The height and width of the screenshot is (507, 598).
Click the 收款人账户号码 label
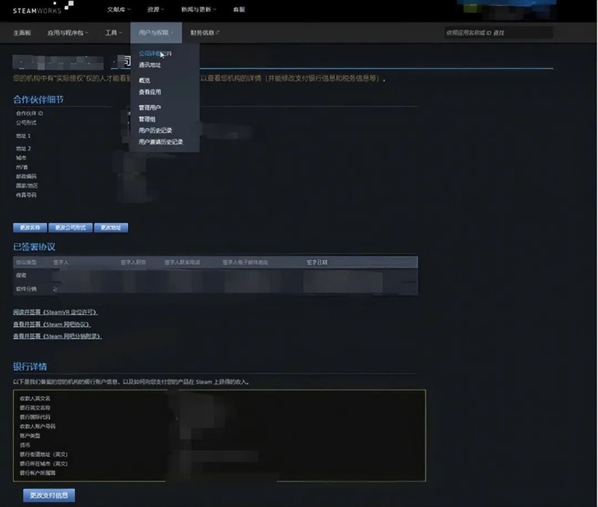(x=38, y=426)
